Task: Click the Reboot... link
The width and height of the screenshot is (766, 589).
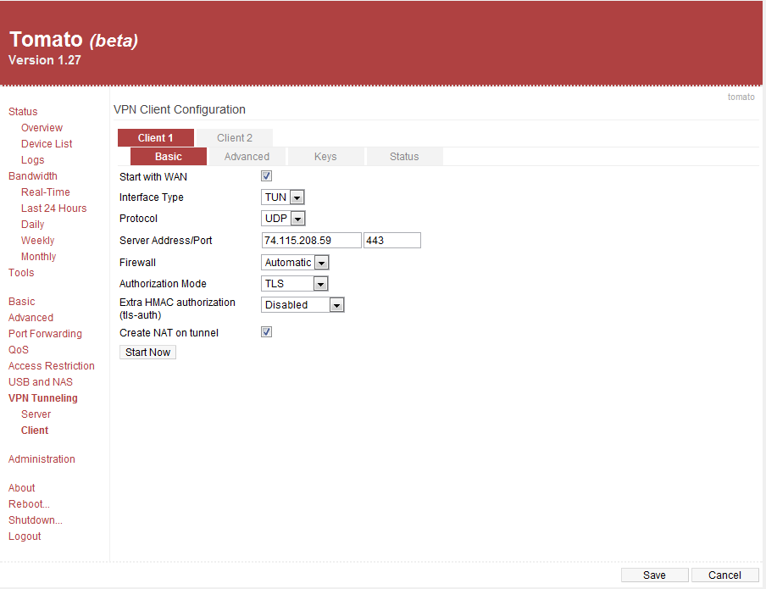Action: 29,504
